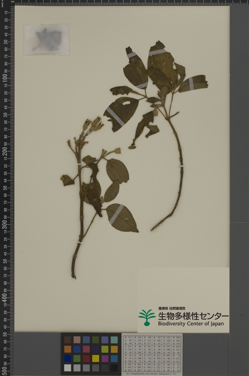
Task: Select the orange swatch on color checker
Action: click(68, 349)
